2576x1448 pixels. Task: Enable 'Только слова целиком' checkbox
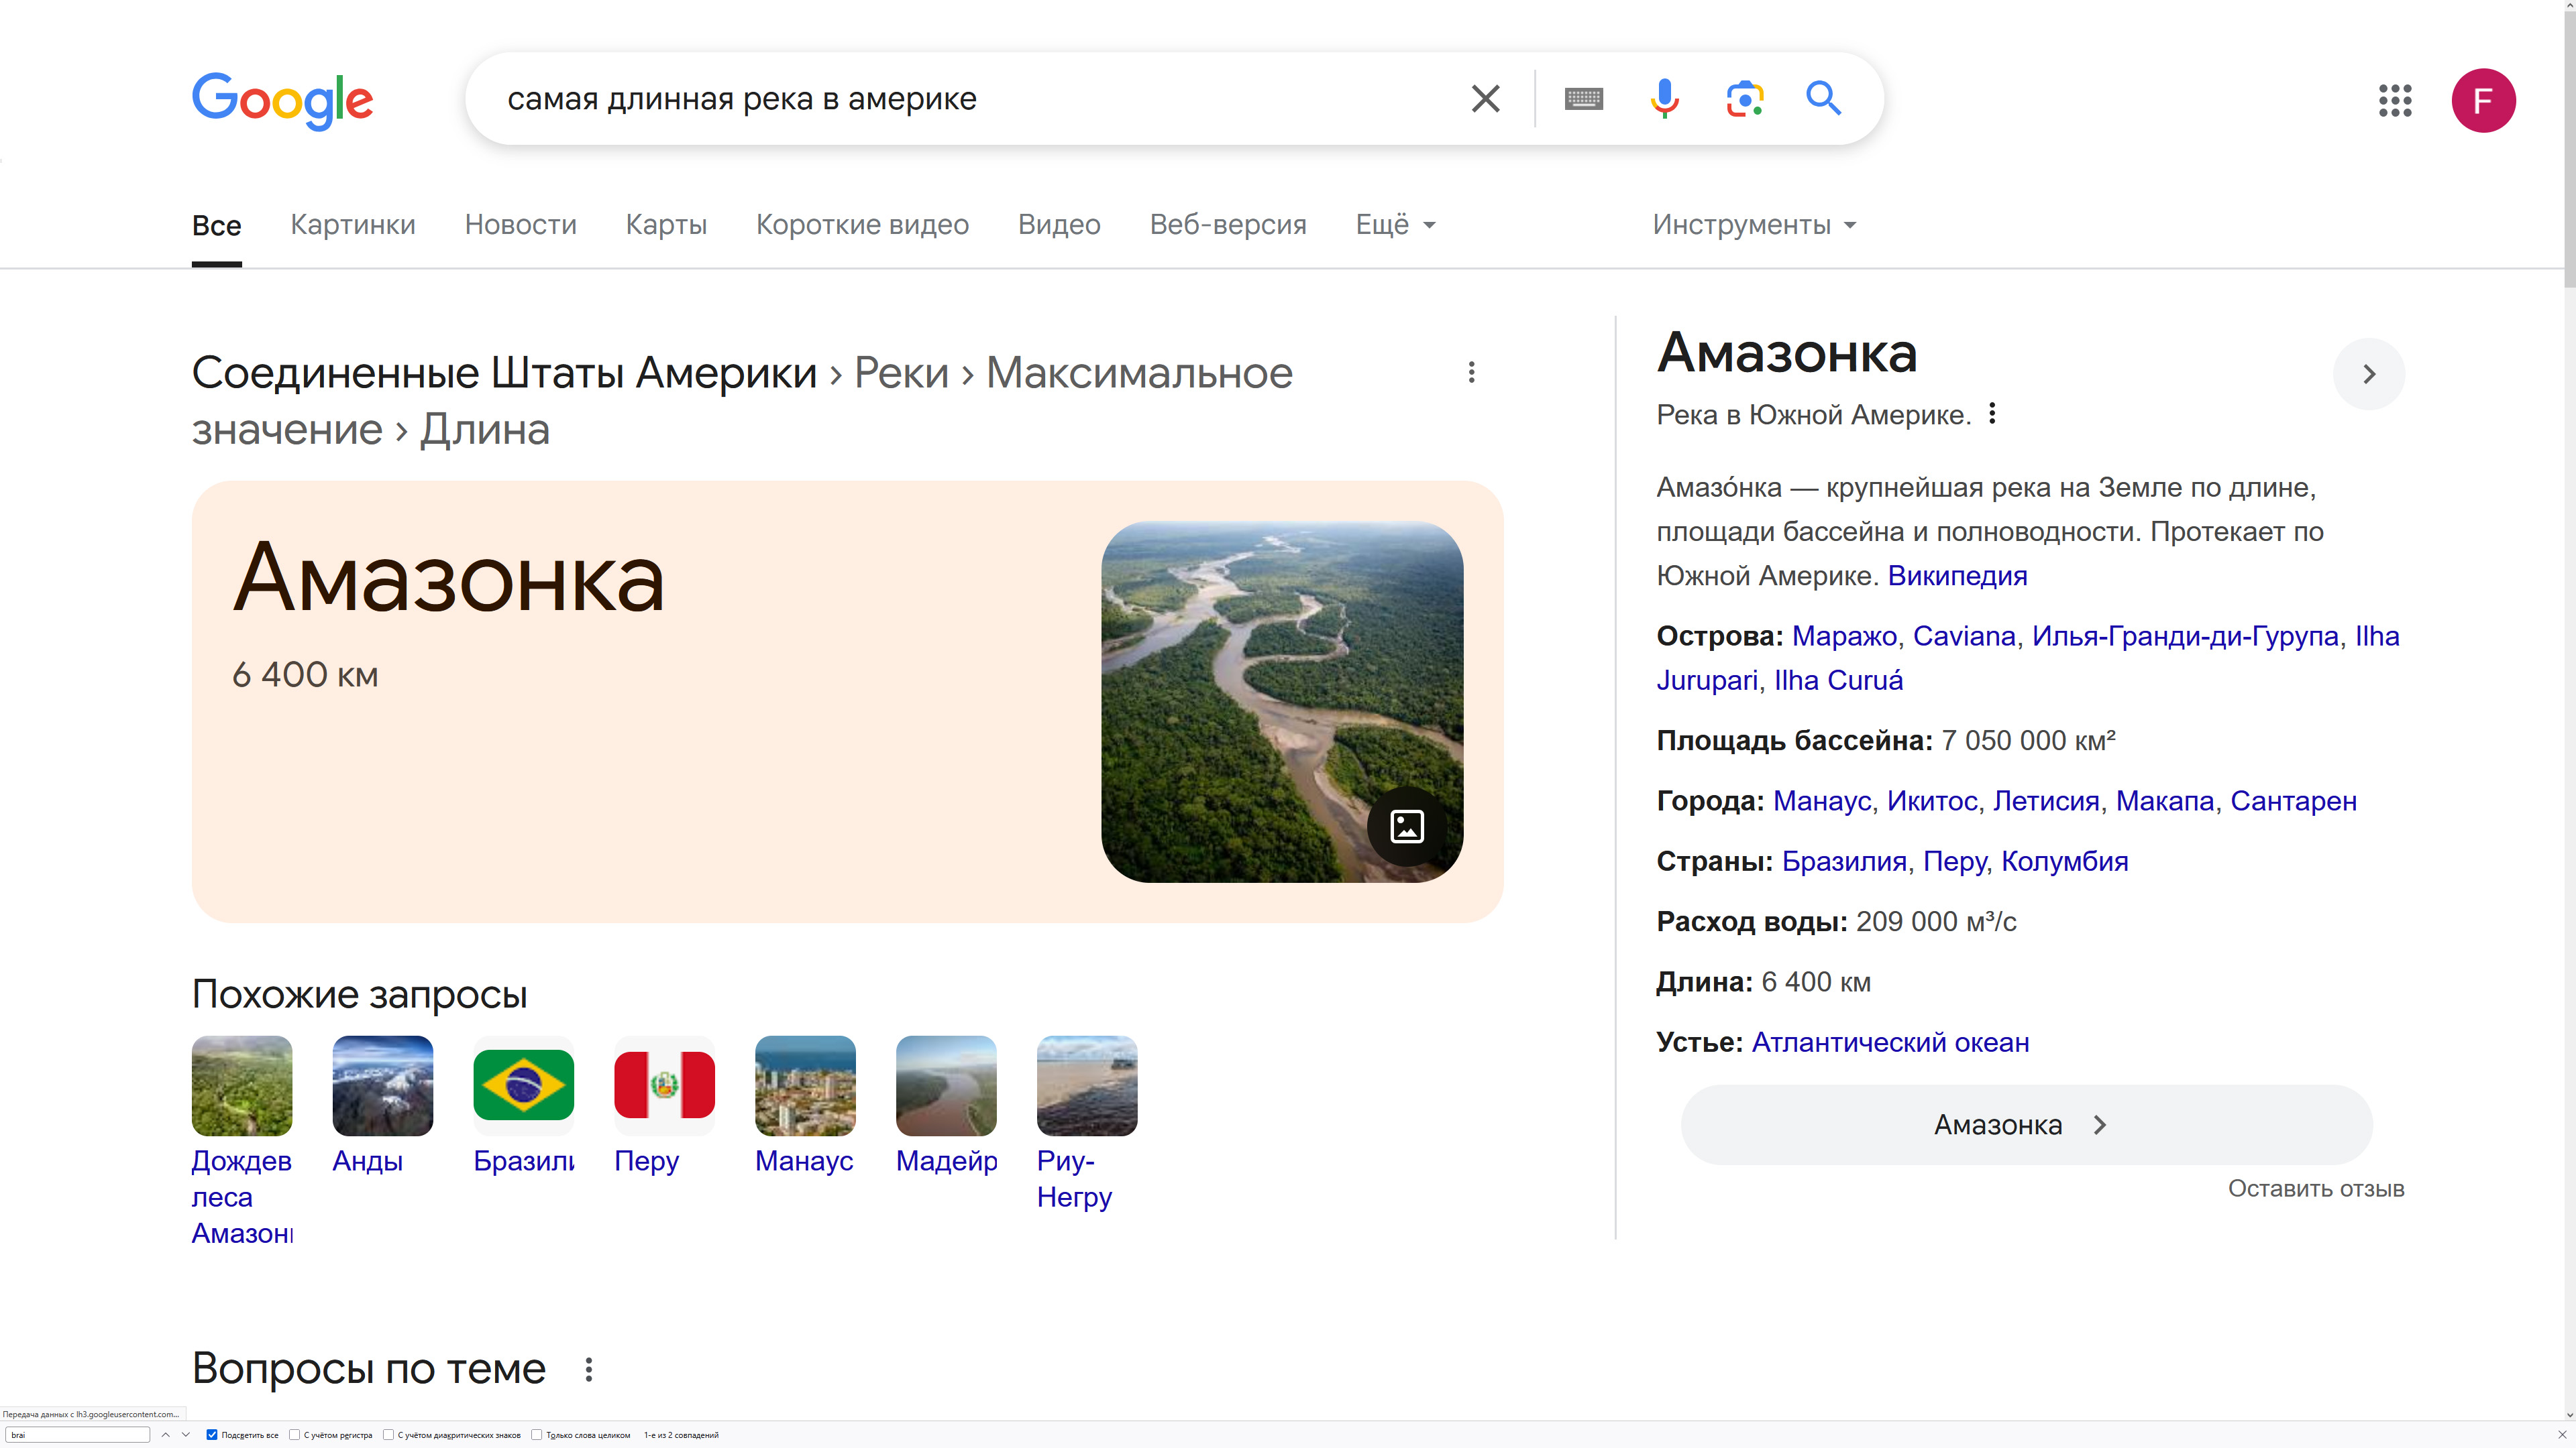point(537,1435)
